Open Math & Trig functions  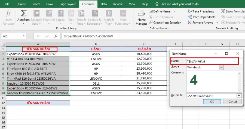pos(109,17)
